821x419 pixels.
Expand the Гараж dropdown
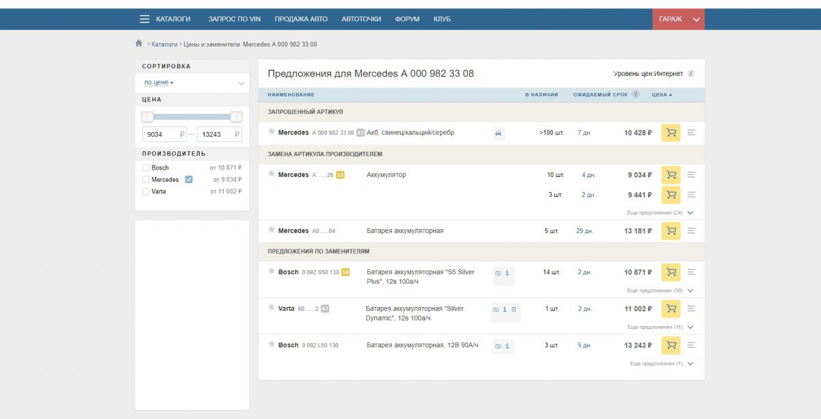(679, 19)
